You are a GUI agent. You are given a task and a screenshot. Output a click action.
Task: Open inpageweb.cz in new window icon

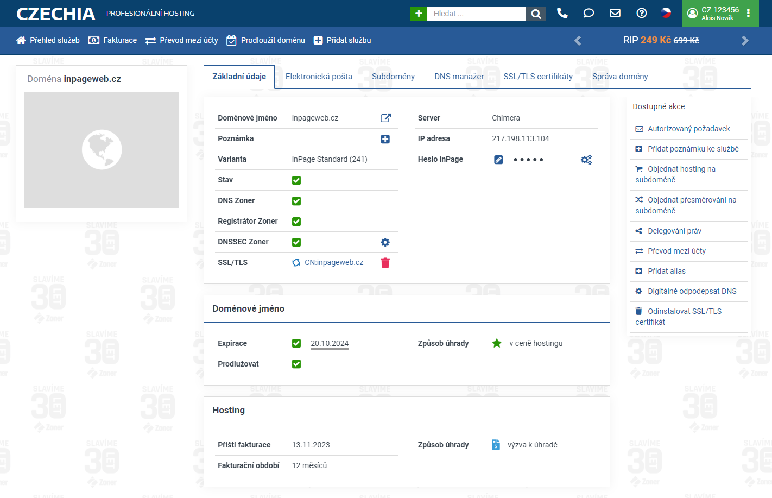(x=385, y=118)
